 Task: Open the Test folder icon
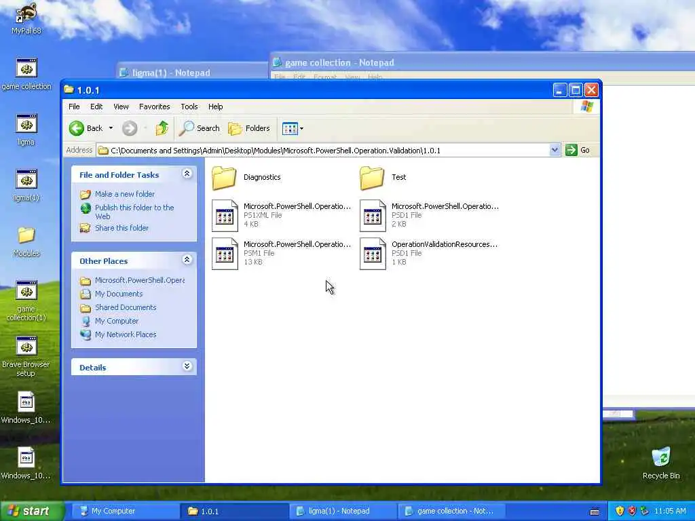(372, 178)
